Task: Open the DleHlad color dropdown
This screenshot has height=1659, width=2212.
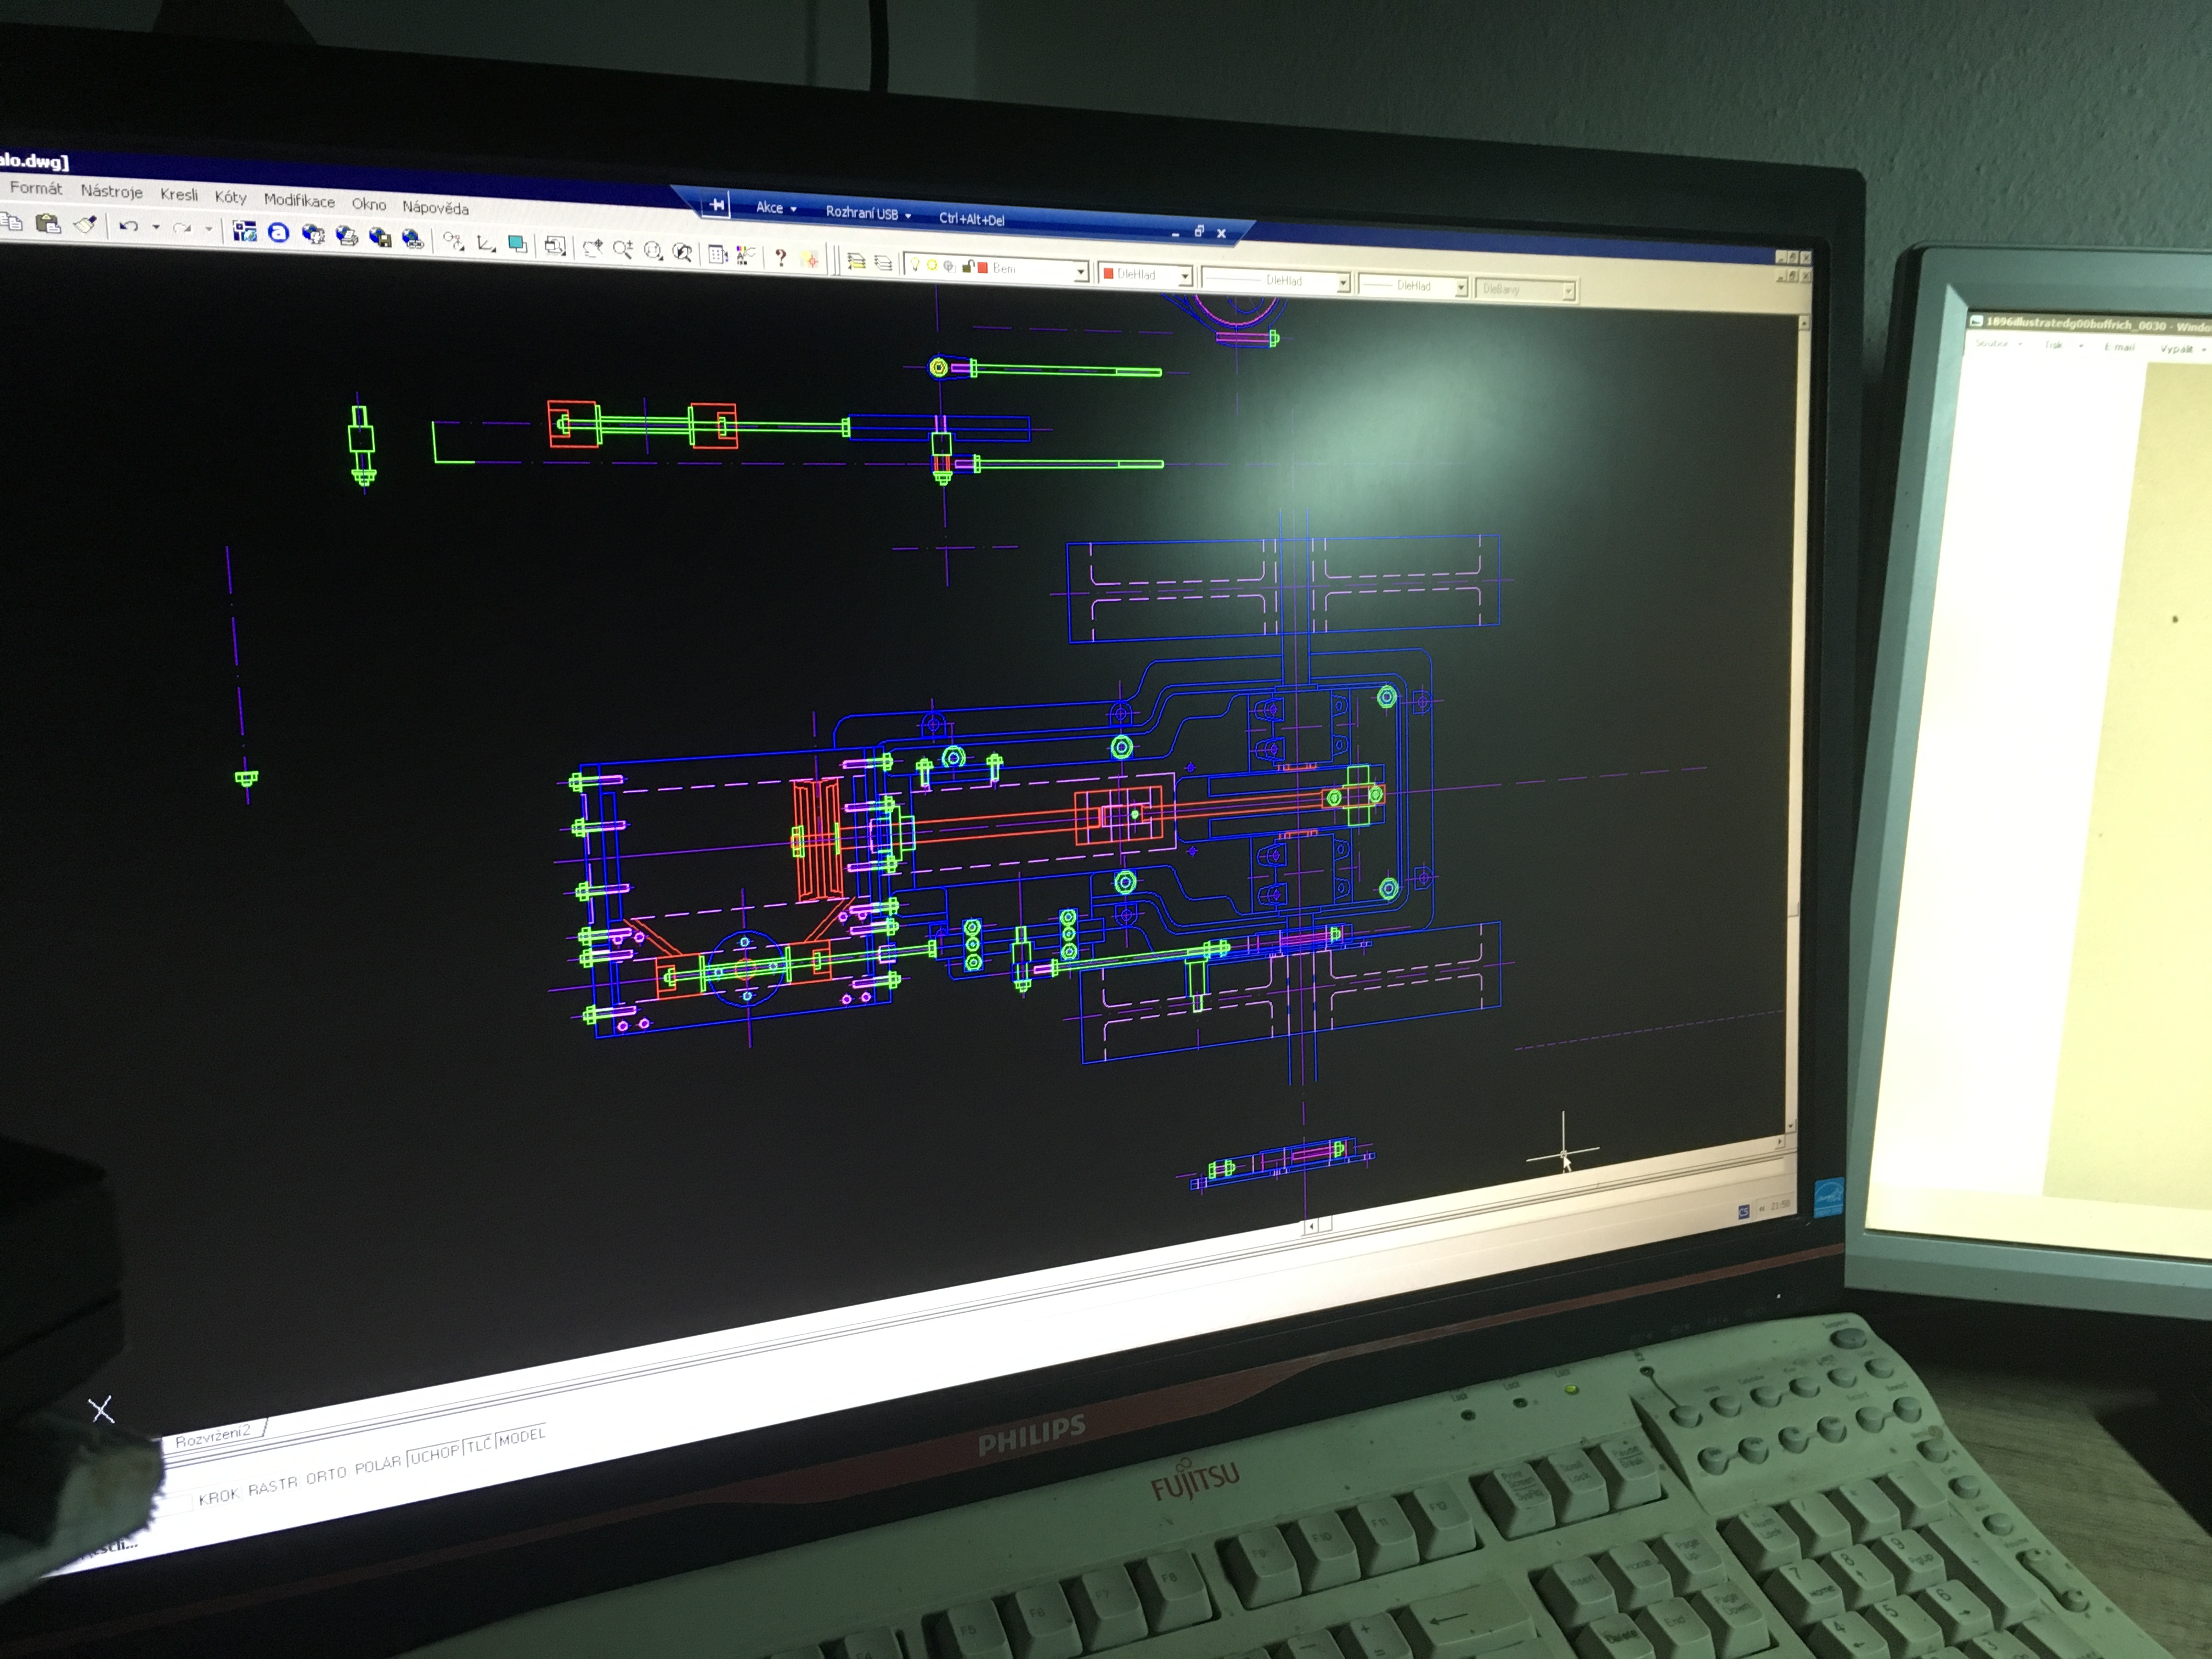Action: (x=1185, y=276)
